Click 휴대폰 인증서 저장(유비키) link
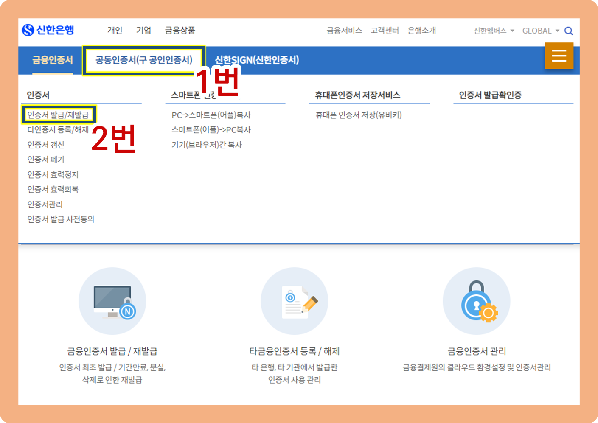 pos(359,115)
